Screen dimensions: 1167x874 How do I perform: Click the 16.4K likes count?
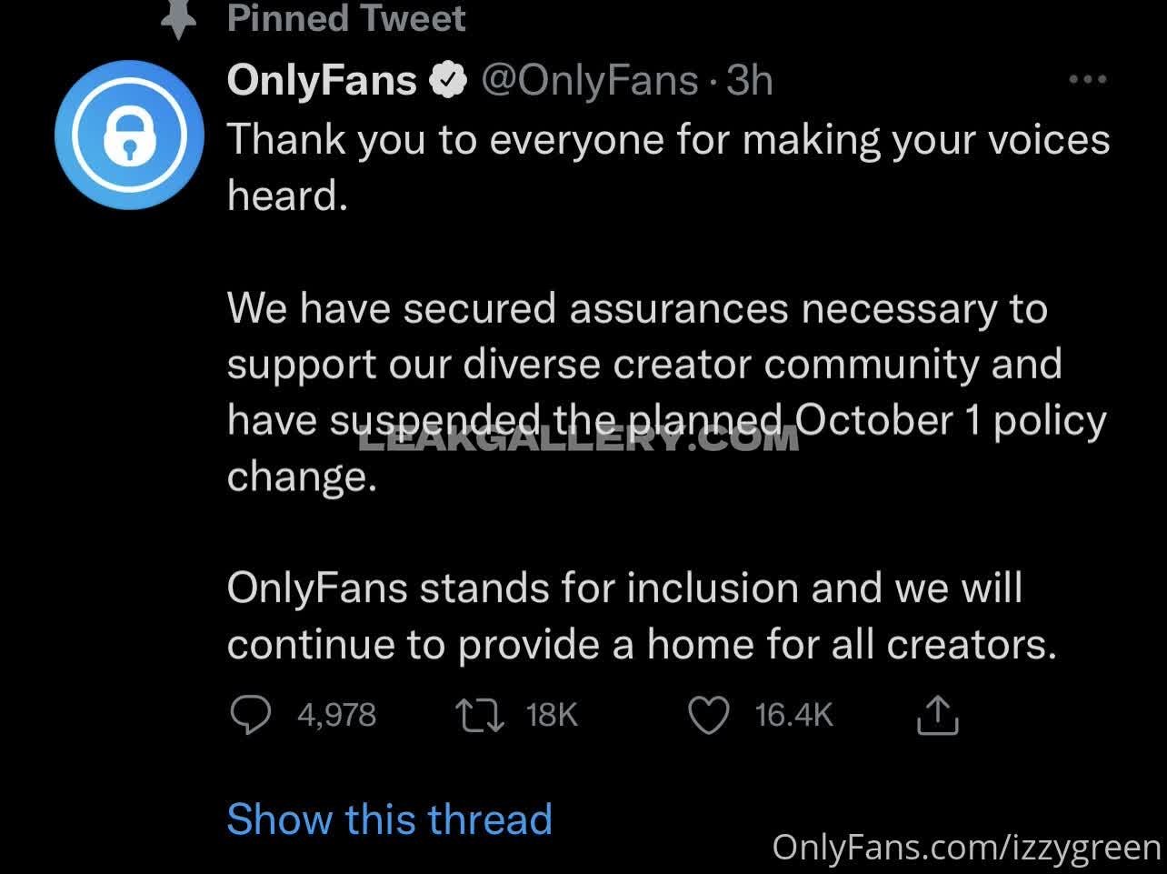pyautogui.click(x=793, y=715)
